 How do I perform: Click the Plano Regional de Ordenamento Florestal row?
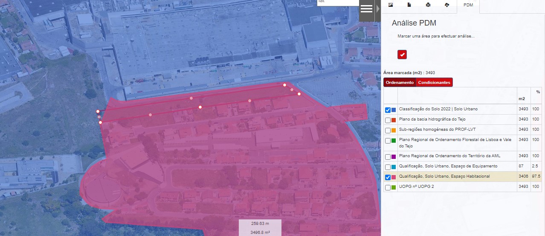tap(463, 143)
